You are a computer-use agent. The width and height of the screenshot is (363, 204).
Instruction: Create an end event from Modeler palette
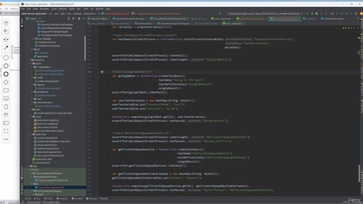(6, 74)
